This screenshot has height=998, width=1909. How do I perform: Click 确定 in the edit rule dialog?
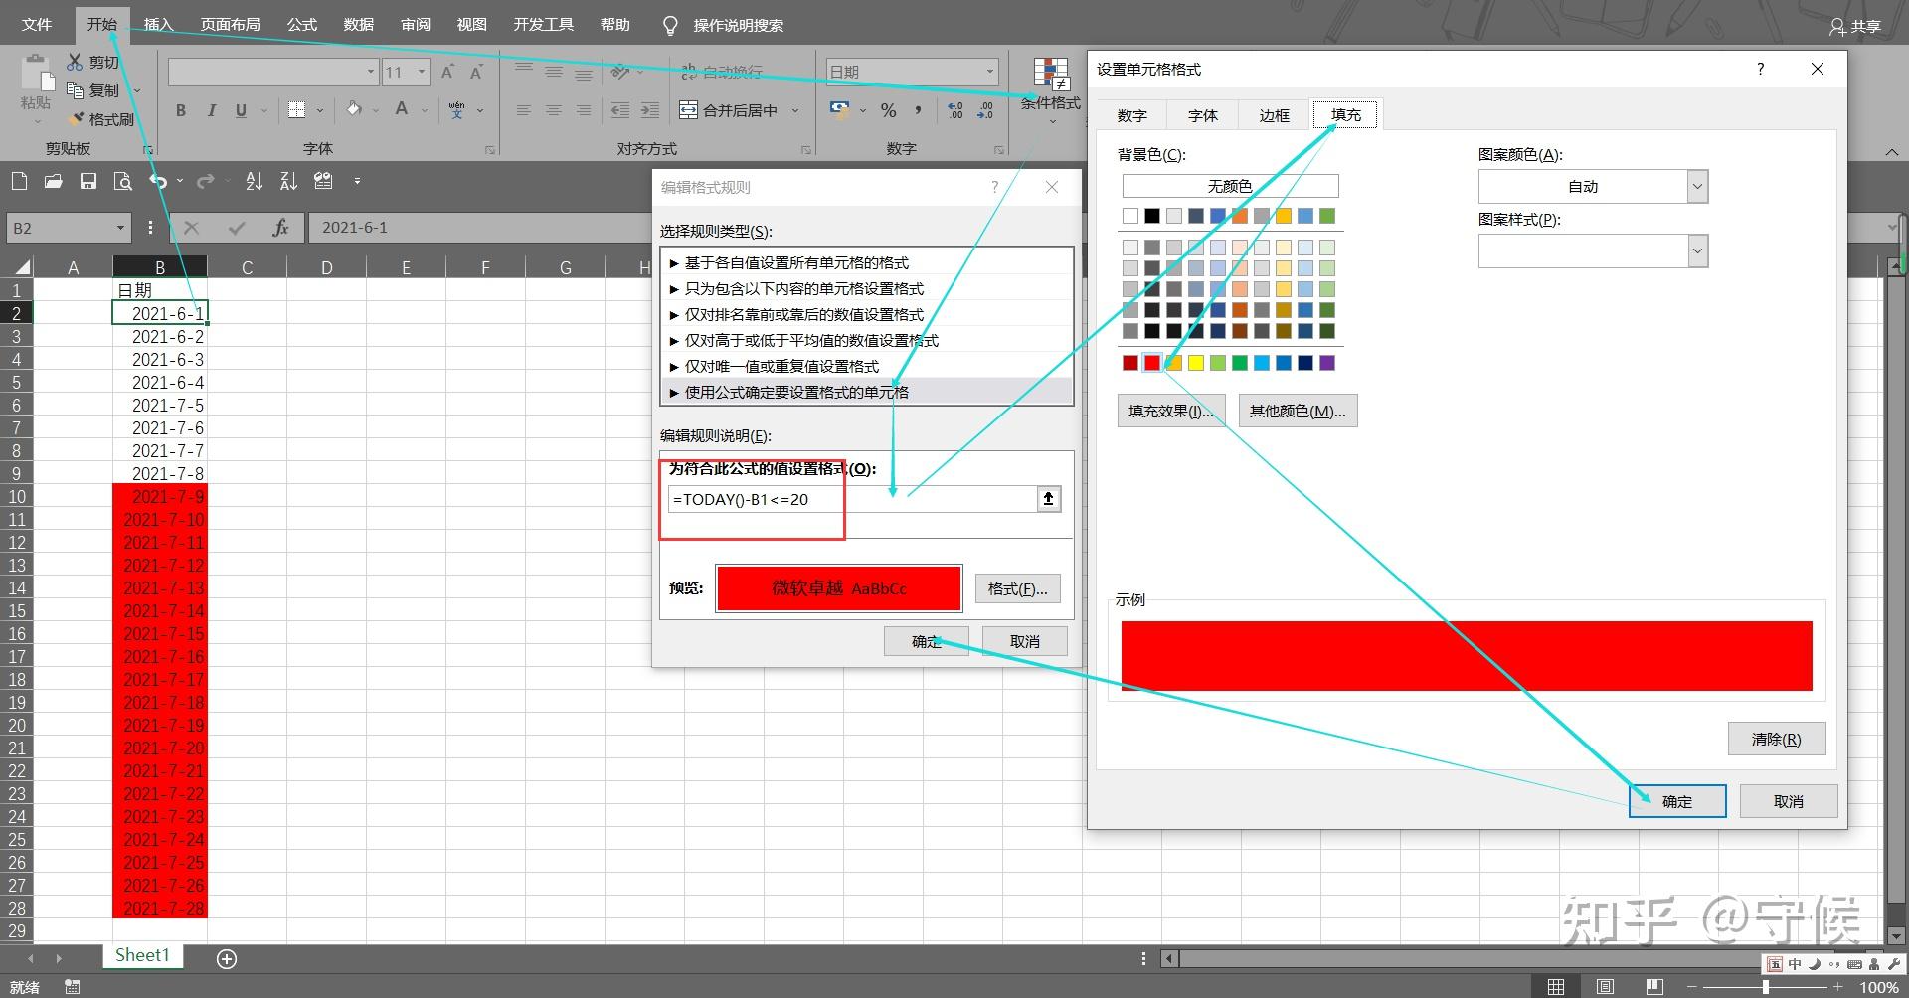926,641
